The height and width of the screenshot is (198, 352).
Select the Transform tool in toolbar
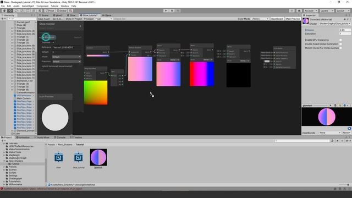click(x=34, y=10)
